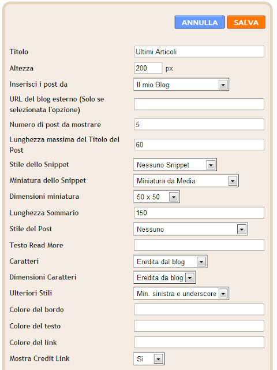Click the Titolo text field
The width and height of the screenshot is (277, 370).
[x=199, y=51]
